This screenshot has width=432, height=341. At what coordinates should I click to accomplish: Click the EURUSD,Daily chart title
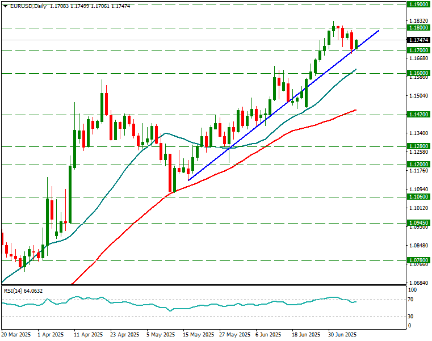[28, 6]
